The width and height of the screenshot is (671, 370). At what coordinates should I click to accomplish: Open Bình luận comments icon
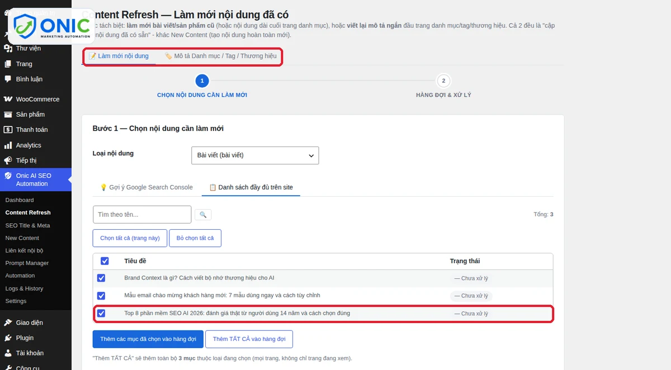(x=8, y=79)
